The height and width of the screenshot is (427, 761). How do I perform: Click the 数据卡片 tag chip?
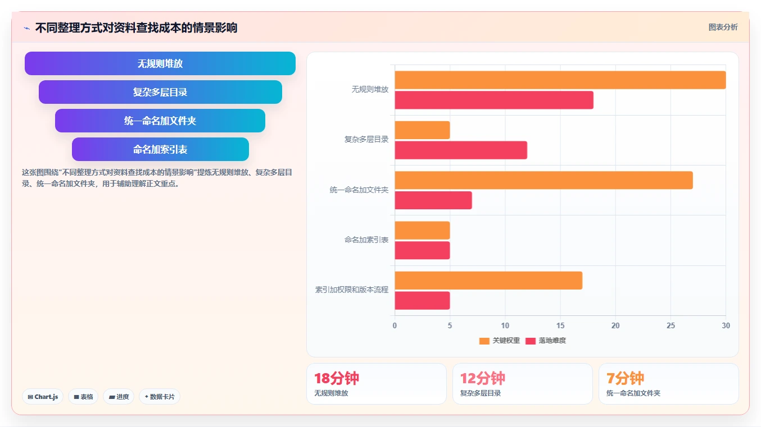coord(160,397)
